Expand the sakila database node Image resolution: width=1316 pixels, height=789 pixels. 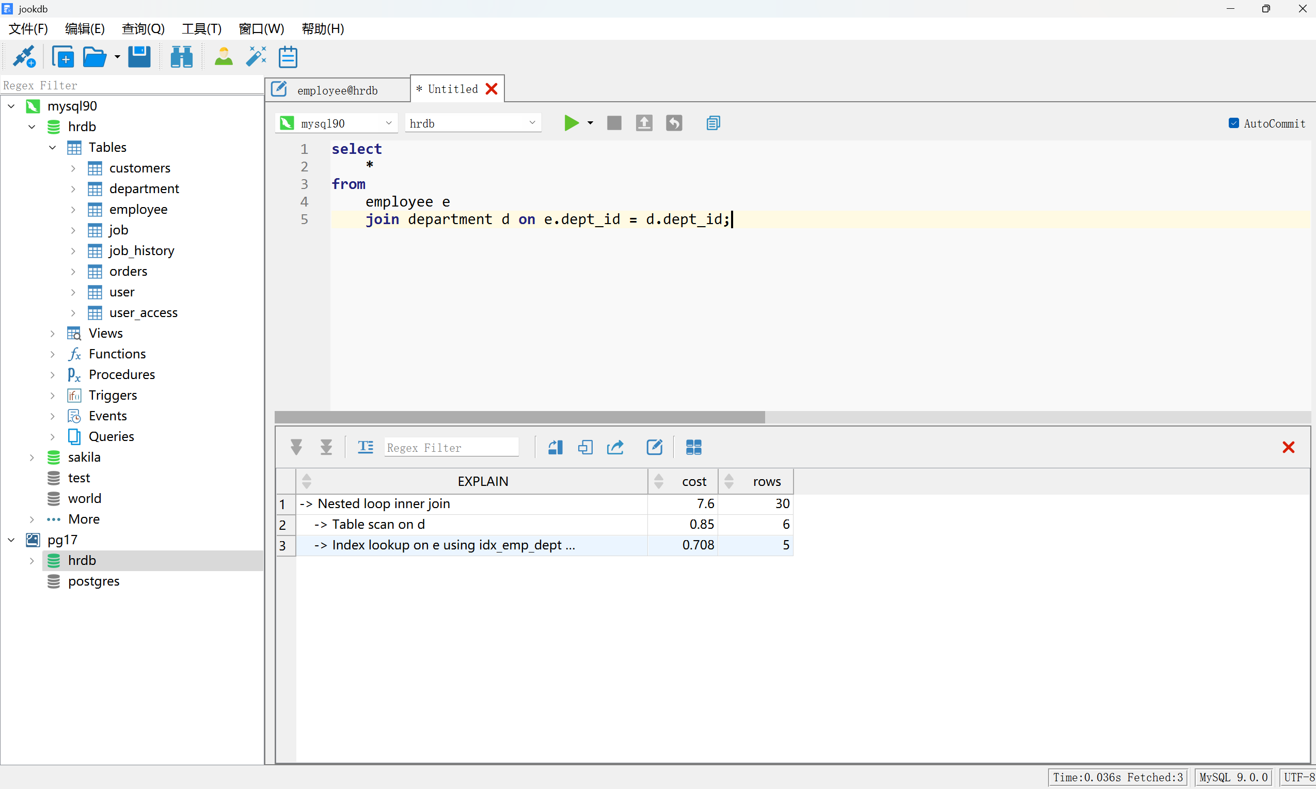pyautogui.click(x=31, y=457)
